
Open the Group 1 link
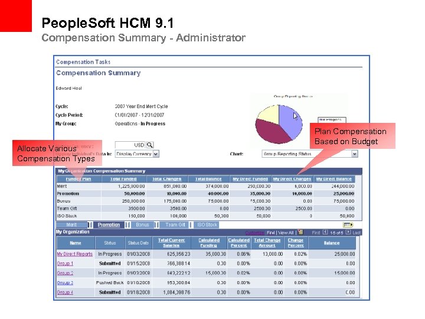click(65, 263)
